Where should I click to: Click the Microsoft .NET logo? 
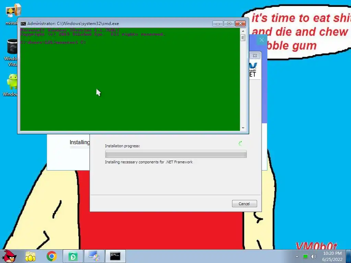253,70
